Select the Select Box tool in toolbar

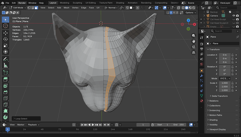click(6, 20)
